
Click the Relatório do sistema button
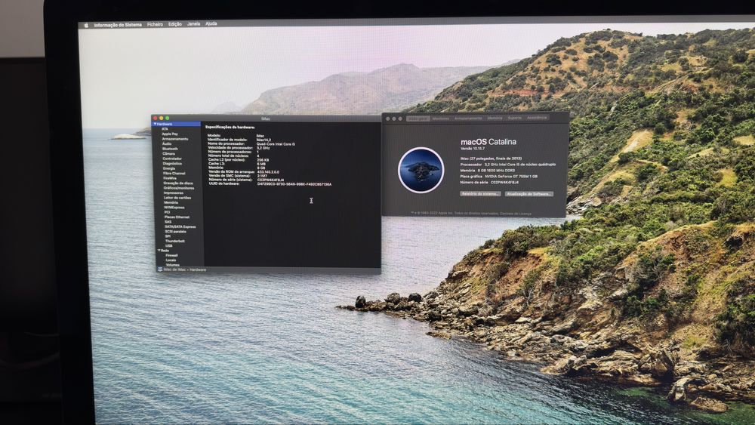click(x=480, y=194)
